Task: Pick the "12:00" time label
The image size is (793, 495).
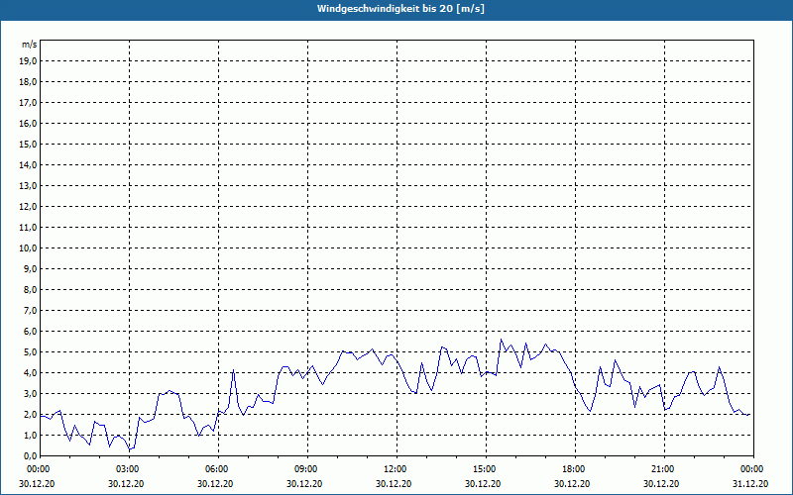Action: click(x=396, y=469)
